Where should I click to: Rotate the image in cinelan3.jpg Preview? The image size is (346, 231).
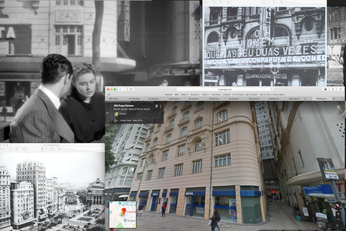pos(52,149)
